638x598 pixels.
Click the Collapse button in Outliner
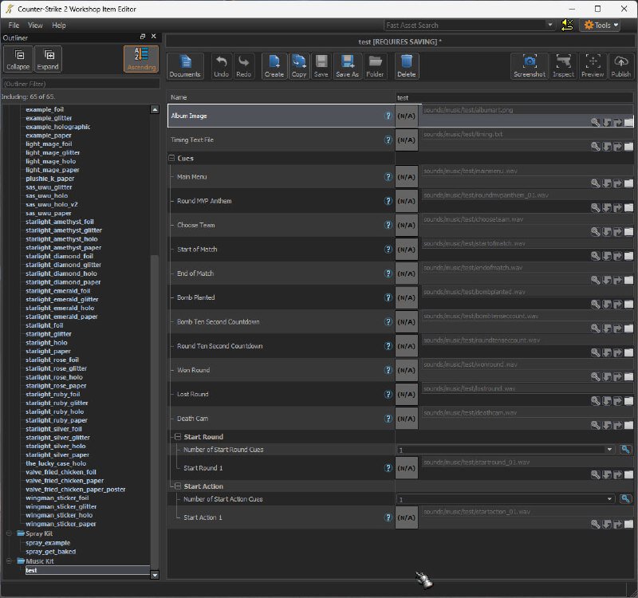point(18,59)
